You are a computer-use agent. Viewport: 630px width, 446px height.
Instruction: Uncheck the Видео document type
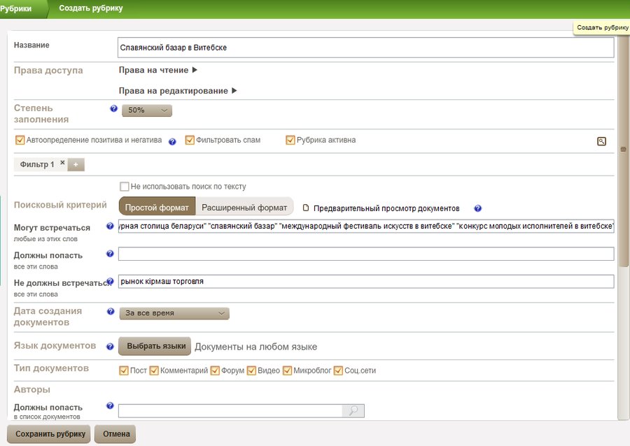coord(251,371)
